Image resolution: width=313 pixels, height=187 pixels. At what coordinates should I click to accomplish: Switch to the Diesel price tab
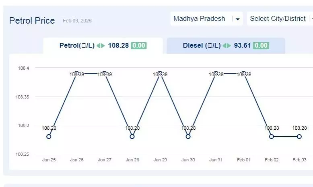tap(225, 46)
